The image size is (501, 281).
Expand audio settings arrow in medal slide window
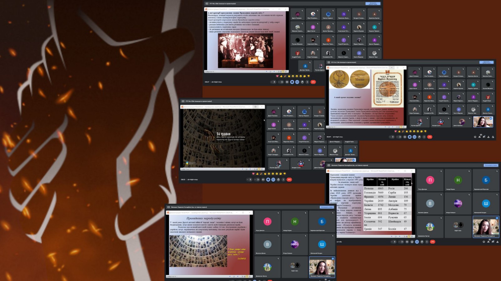point(390,137)
